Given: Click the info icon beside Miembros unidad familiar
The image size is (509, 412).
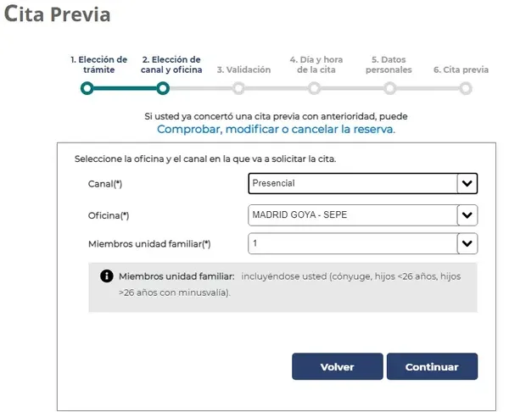Looking at the screenshot, I should 107,276.
